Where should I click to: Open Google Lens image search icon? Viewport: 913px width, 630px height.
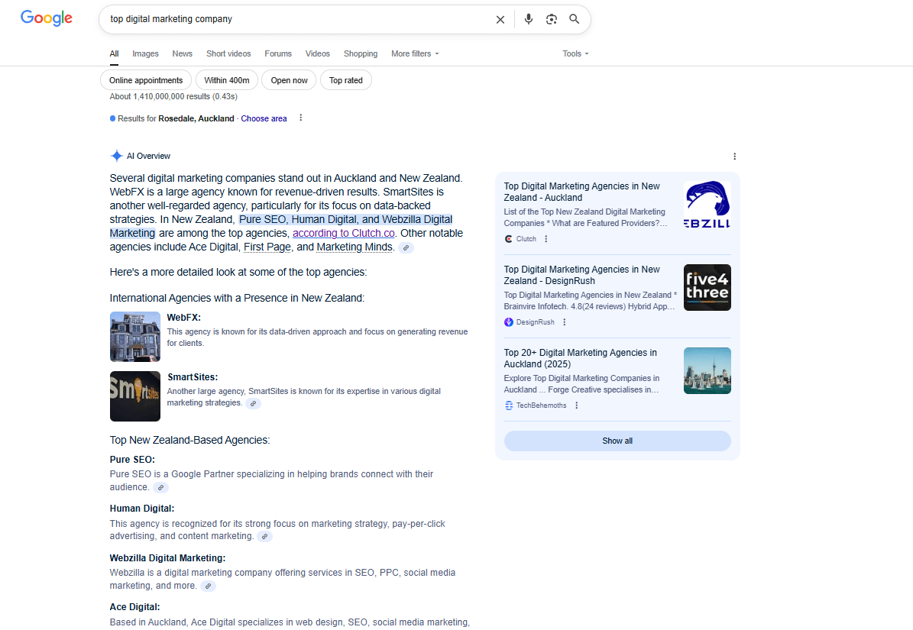(x=552, y=19)
